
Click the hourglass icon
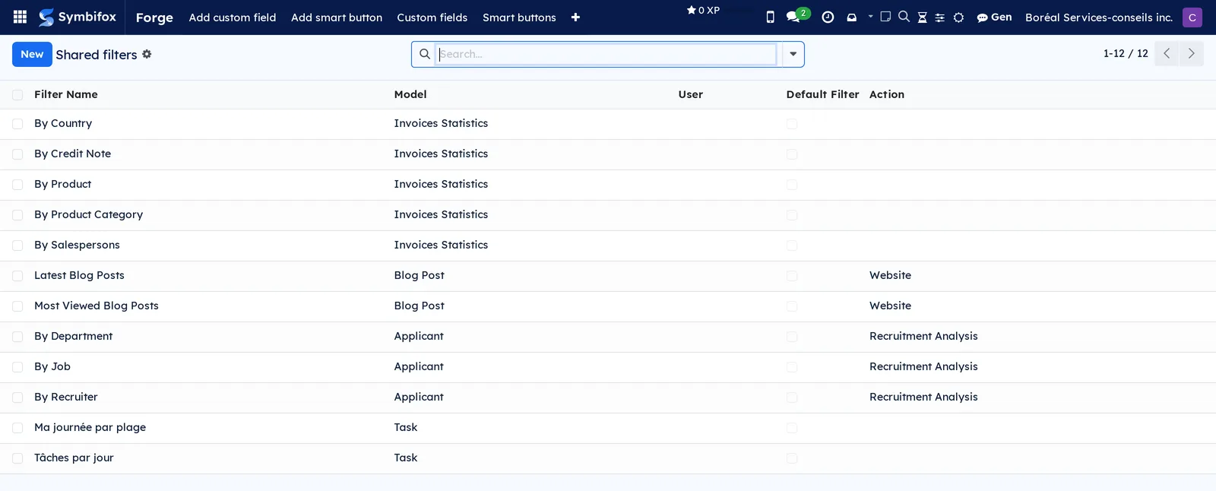(x=922, y=17)
